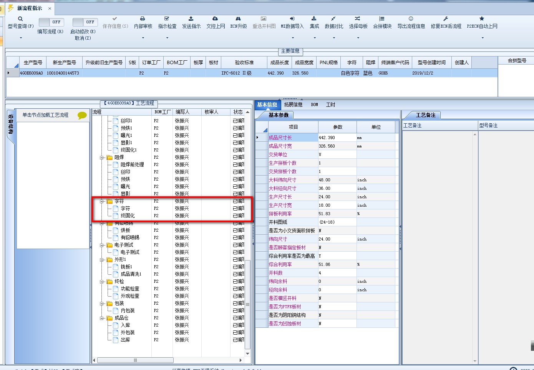Click the P2ECN自动上网 star icon
The image size is (534, 370).
pos(482,19)
